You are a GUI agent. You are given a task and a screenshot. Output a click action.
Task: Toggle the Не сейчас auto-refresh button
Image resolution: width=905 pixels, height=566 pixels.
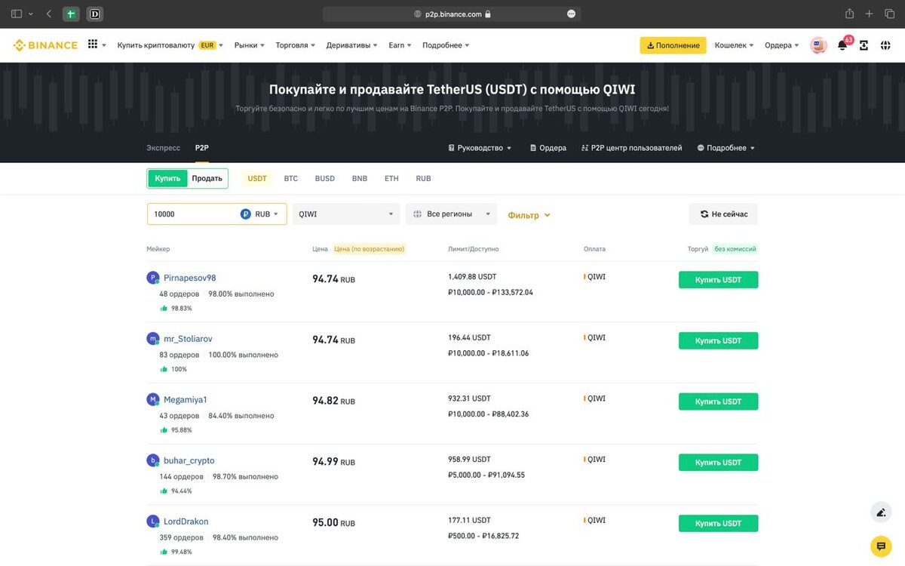coord(723,214)
